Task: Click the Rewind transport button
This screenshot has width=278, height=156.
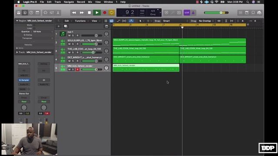Action: coord(74,13)
